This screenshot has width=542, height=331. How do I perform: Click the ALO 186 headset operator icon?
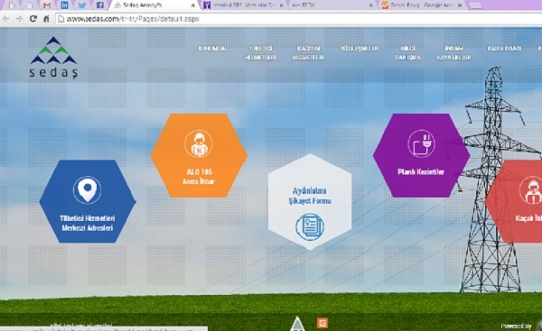[x=199, y=144]
